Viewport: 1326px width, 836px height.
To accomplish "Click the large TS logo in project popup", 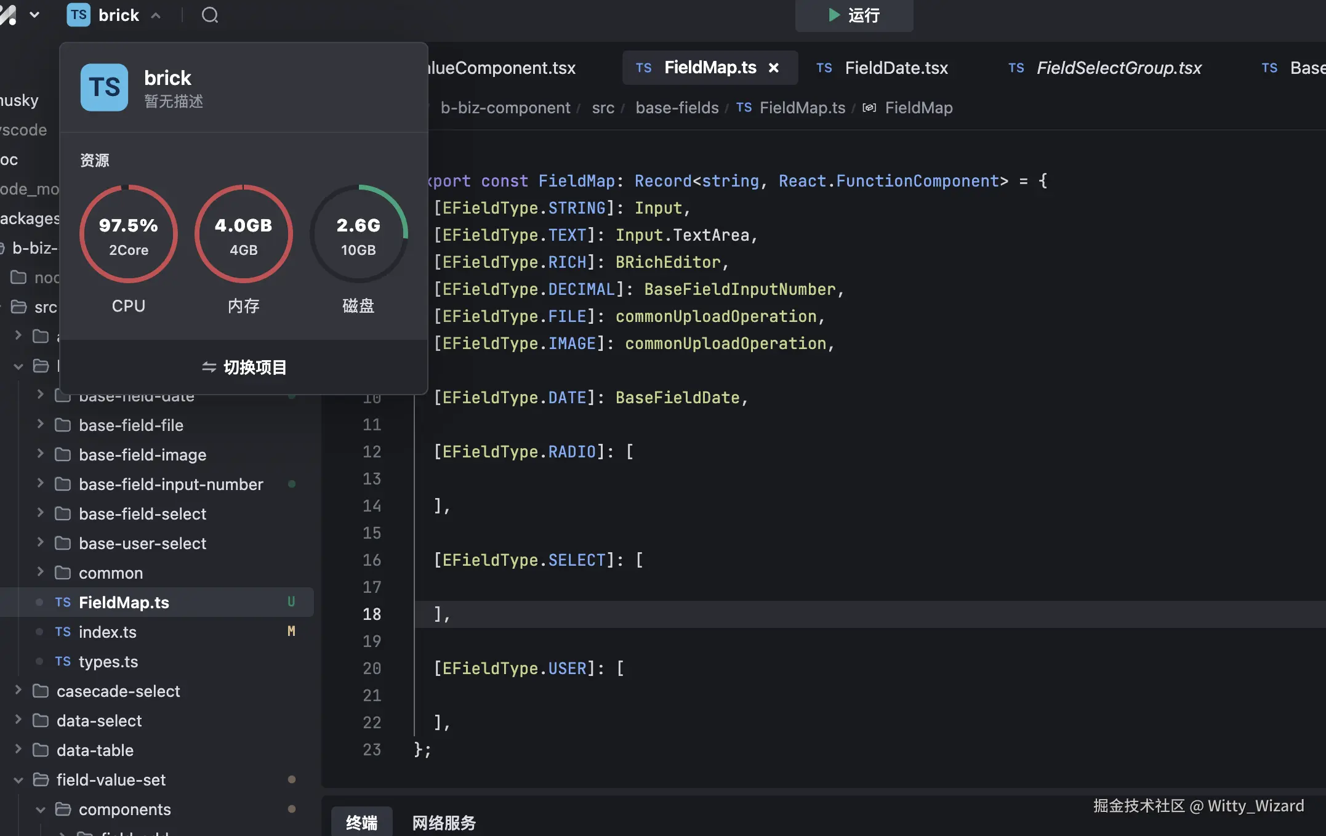I will tap(104, 87).
